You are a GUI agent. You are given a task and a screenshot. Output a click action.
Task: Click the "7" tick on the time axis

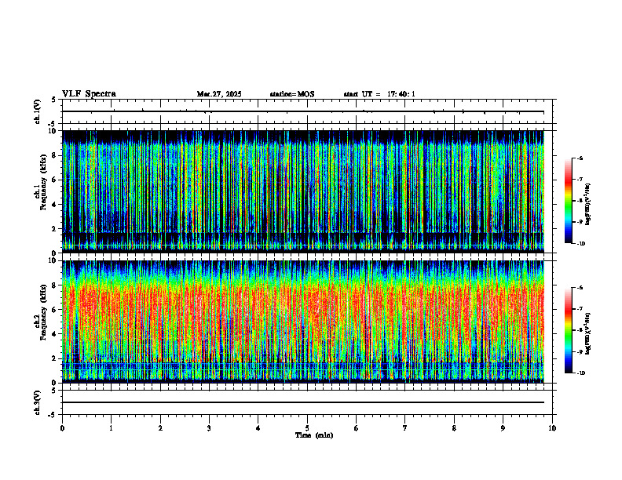[405, 428]
